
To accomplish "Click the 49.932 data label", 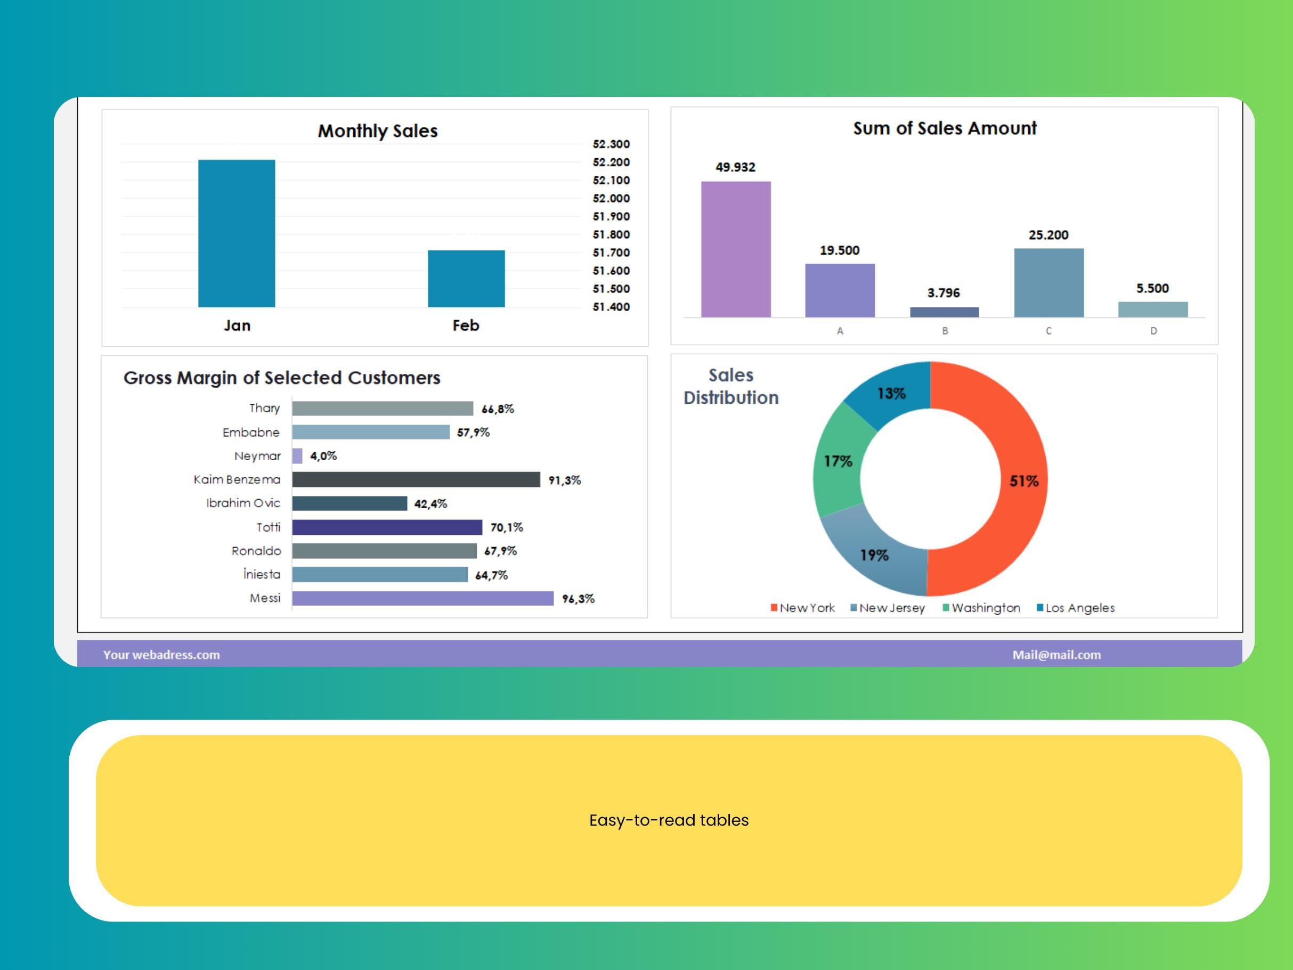I will [735, 167].
